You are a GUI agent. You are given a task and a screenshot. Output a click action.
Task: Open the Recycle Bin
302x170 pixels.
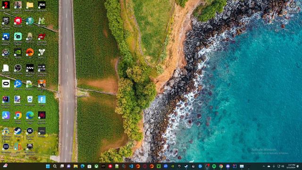pyautogui.click(x=30, y=100)
